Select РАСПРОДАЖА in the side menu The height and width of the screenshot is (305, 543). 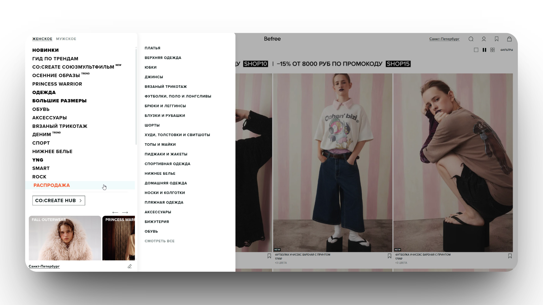tap(51, 185)
